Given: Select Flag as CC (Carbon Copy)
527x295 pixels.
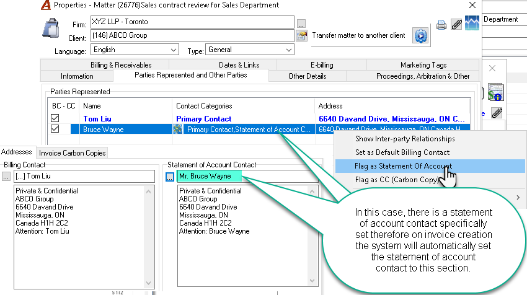Looking at the screenshot, I should 397,180.
